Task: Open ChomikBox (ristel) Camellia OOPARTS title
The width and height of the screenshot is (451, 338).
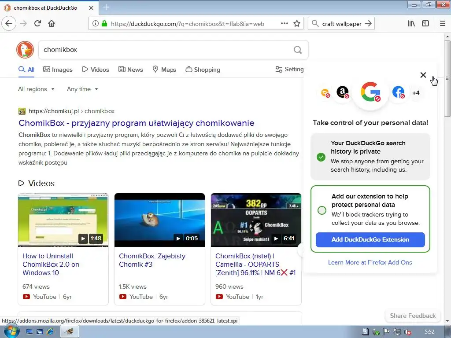Action: pos(255,265)
